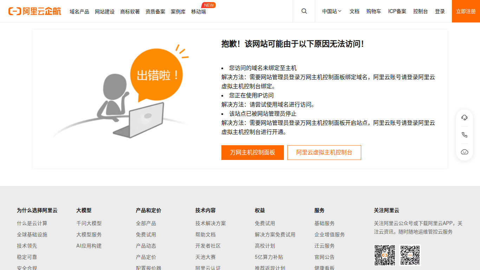Screen dimensions: 480x270
Task: Click the 关注阿里云 footer heading
Action: 387,210
